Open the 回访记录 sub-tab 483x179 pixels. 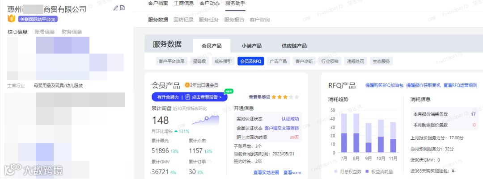(184, 20)
